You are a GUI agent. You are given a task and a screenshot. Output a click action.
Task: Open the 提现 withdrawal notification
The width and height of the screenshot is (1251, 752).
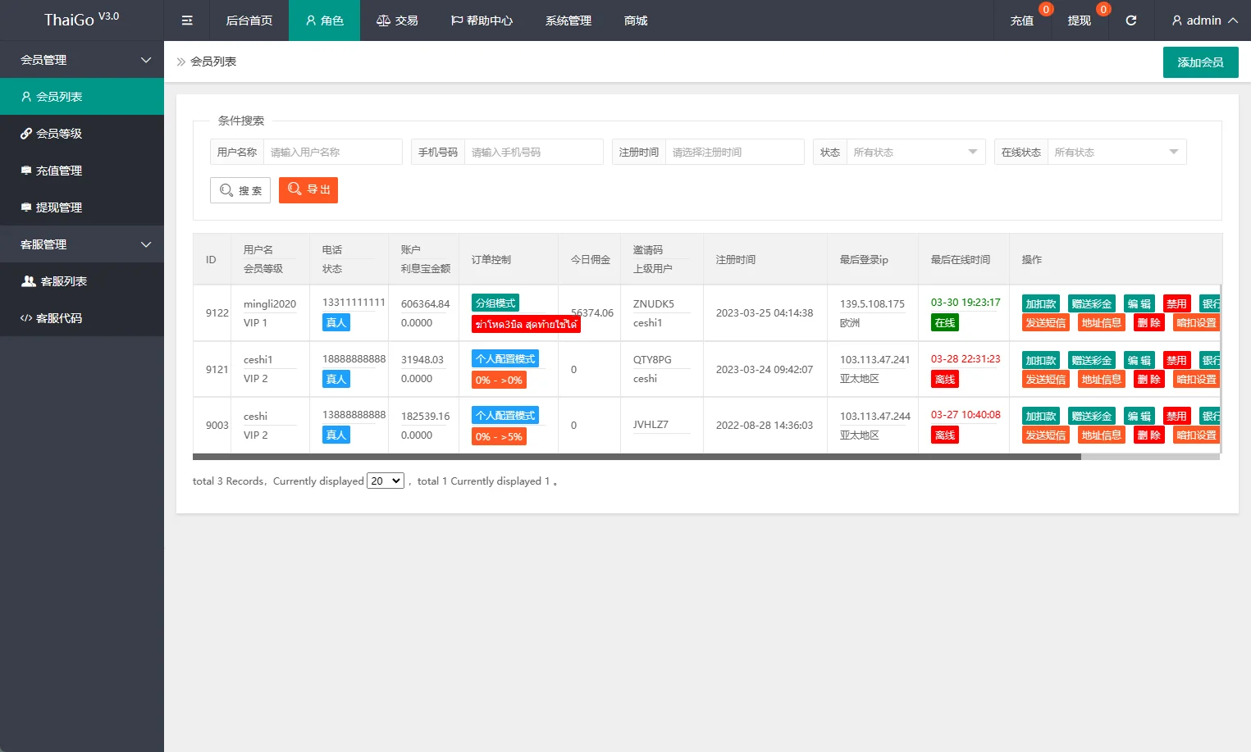pyautogui.click(x=1079, y=21)
